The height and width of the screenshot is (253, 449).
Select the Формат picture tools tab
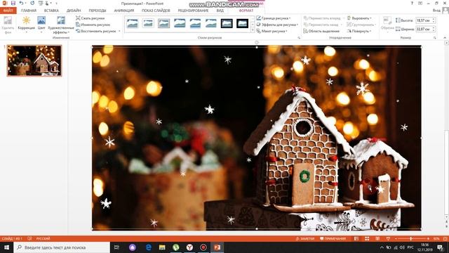246,11
